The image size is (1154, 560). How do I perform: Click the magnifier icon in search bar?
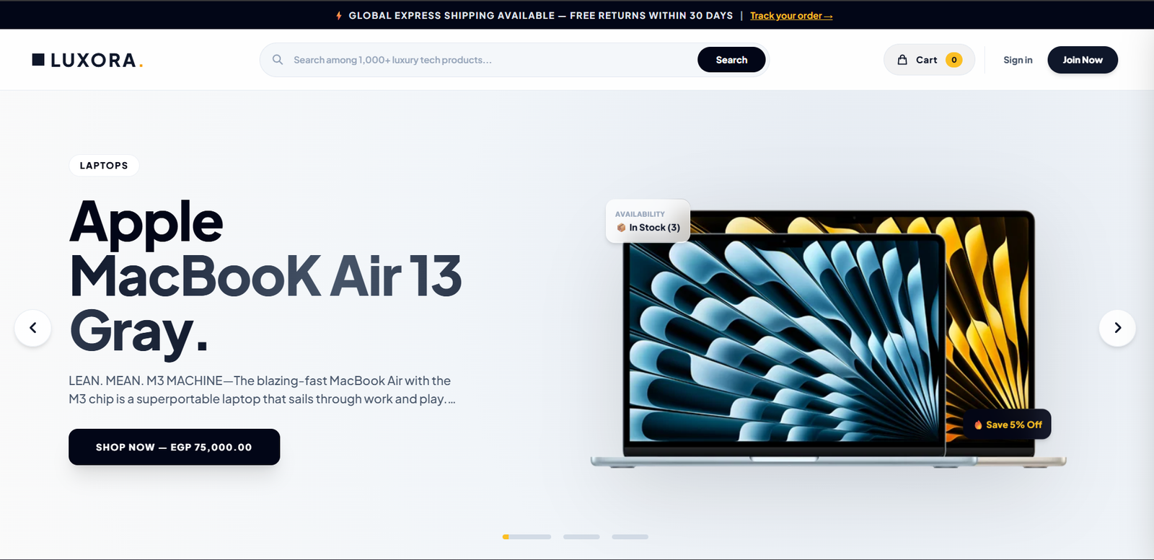278,60
